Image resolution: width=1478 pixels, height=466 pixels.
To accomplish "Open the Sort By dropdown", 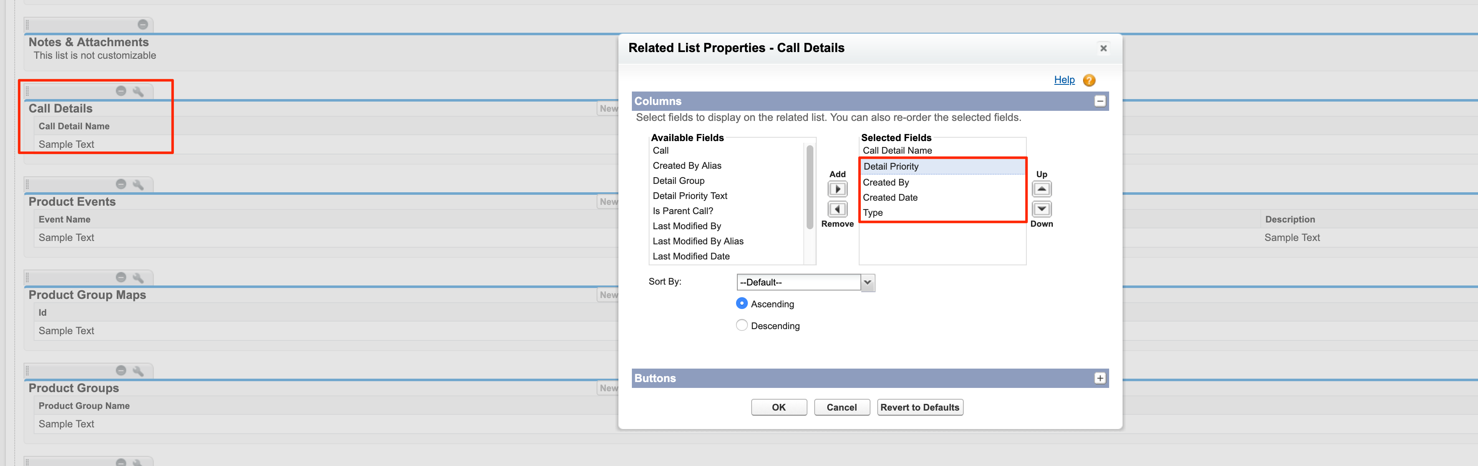I will pyautogui.click(x=868, y=282).
